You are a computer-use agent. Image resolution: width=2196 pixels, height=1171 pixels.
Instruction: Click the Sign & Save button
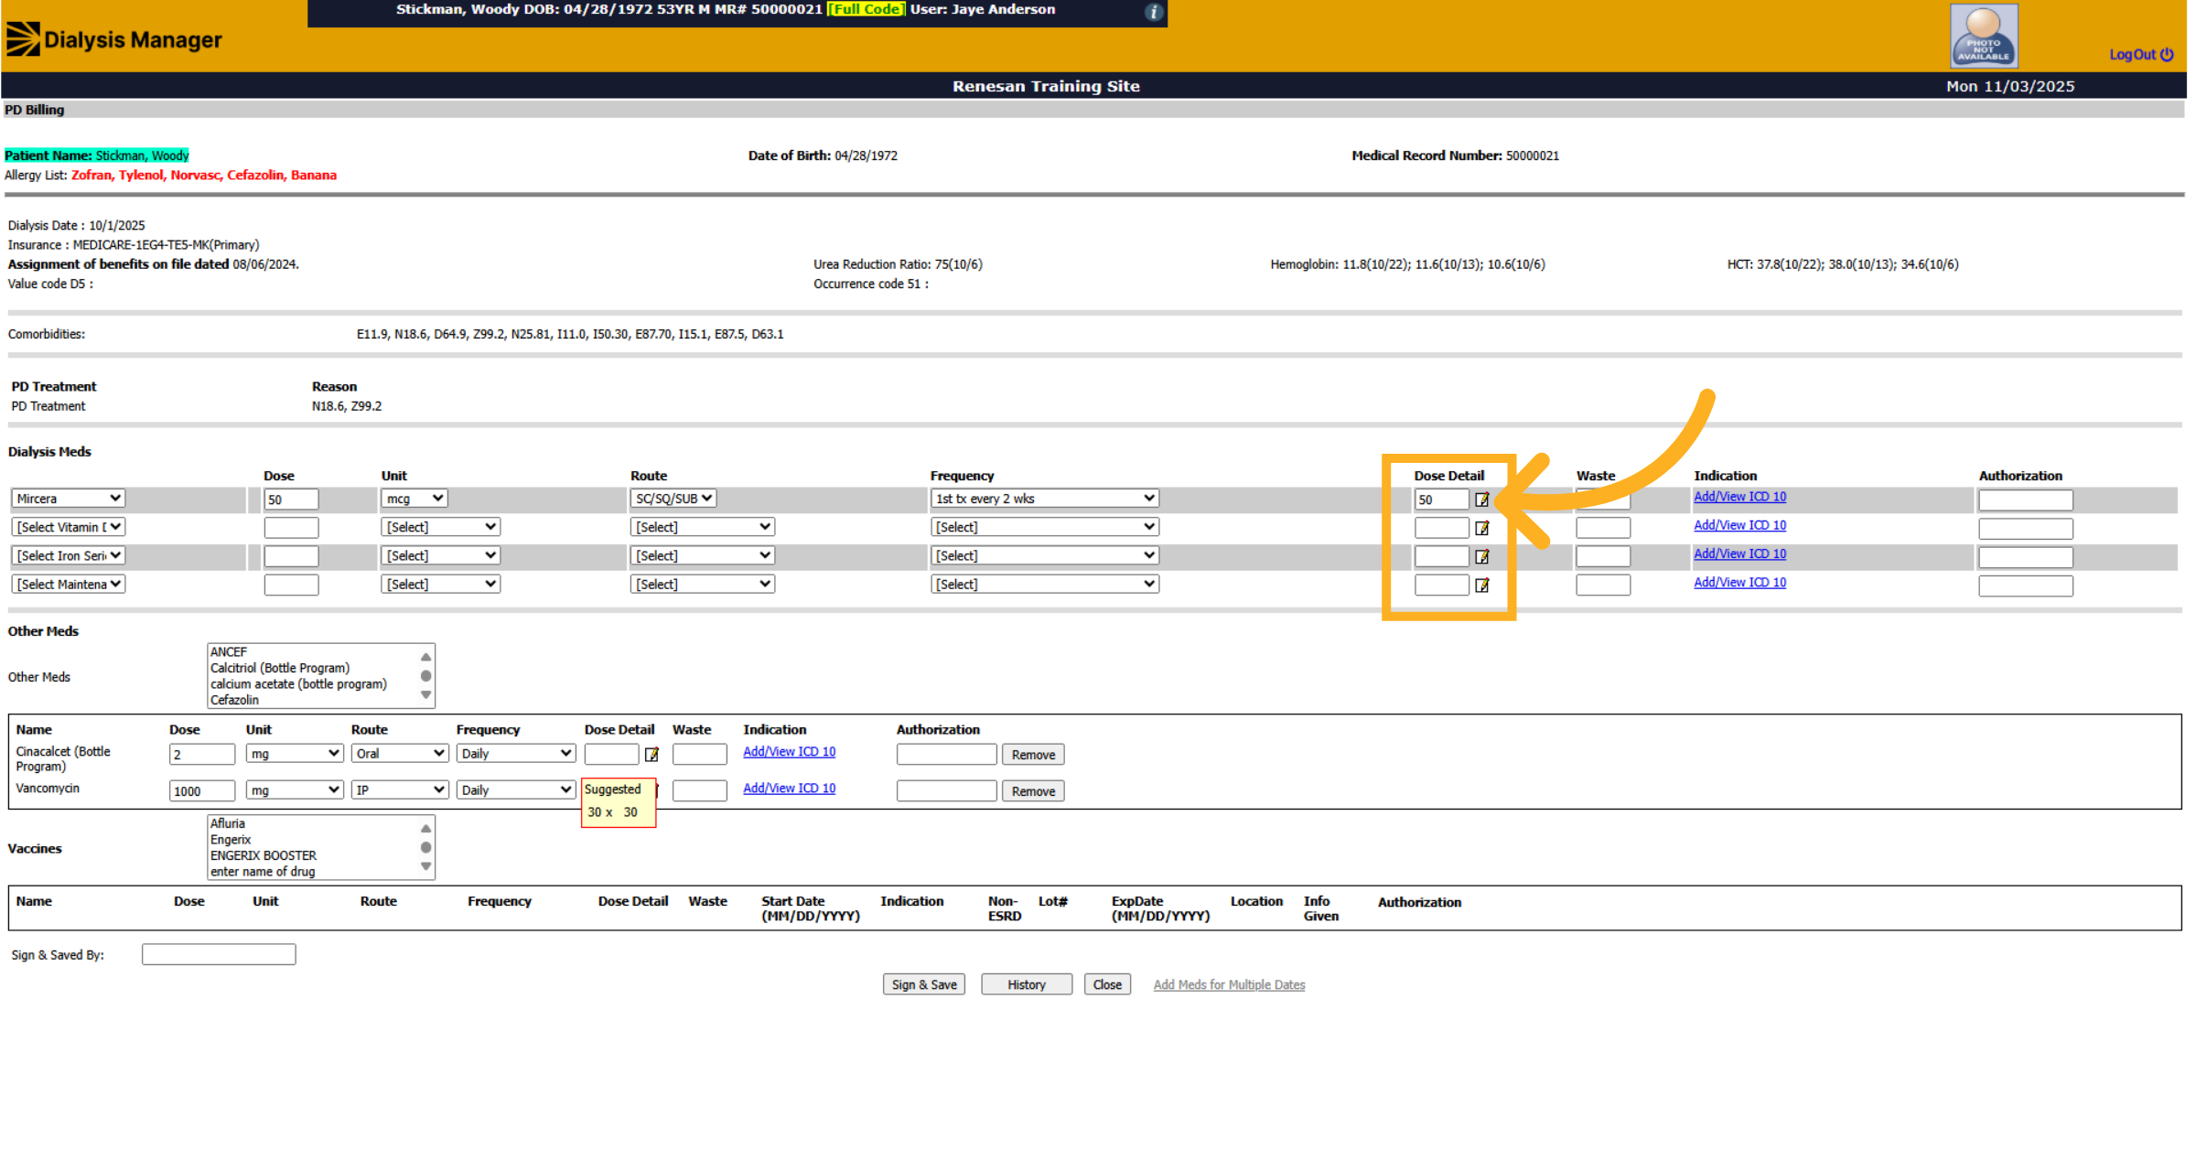point(924,984)
